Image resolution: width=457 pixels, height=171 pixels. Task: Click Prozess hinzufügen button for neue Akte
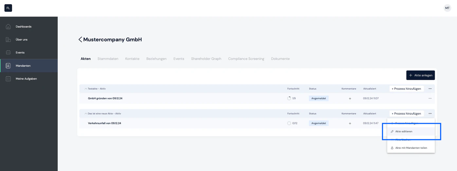point(406,114)
